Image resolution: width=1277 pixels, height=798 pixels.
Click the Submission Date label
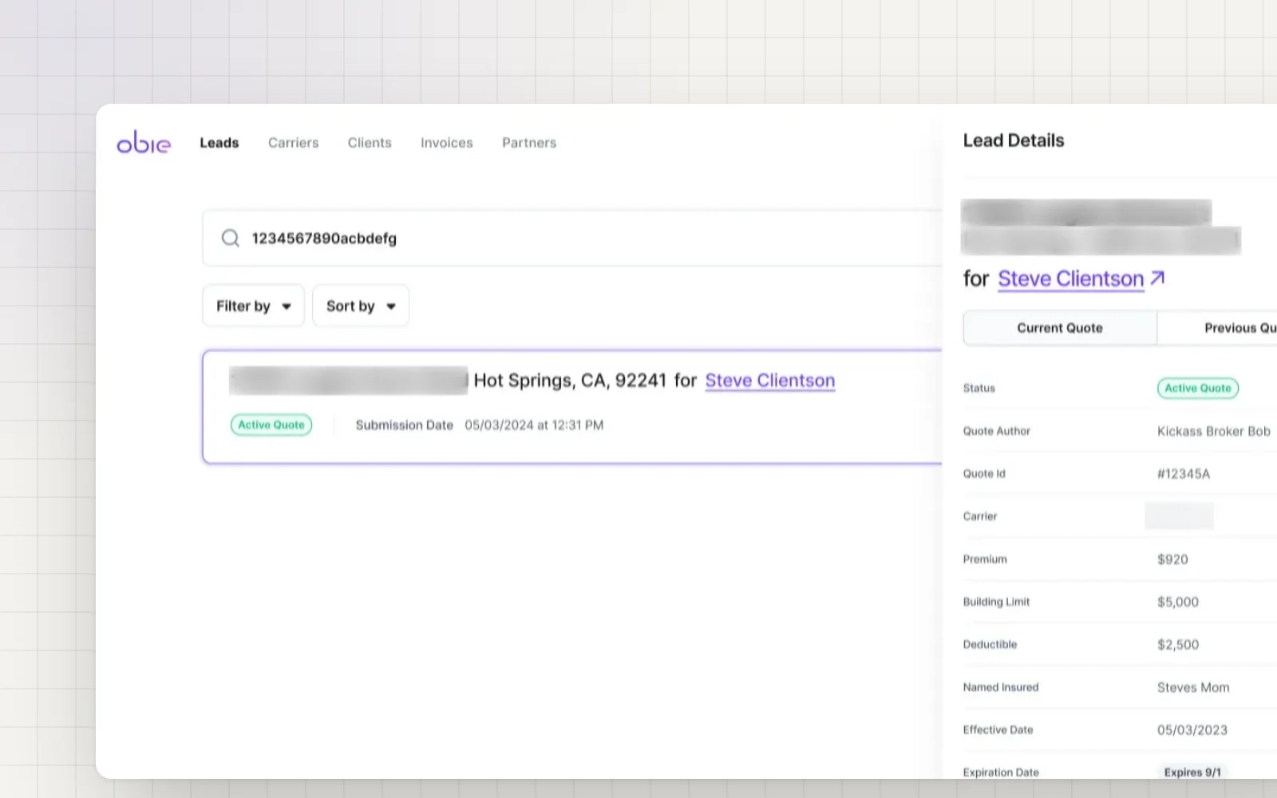point(405,425)
